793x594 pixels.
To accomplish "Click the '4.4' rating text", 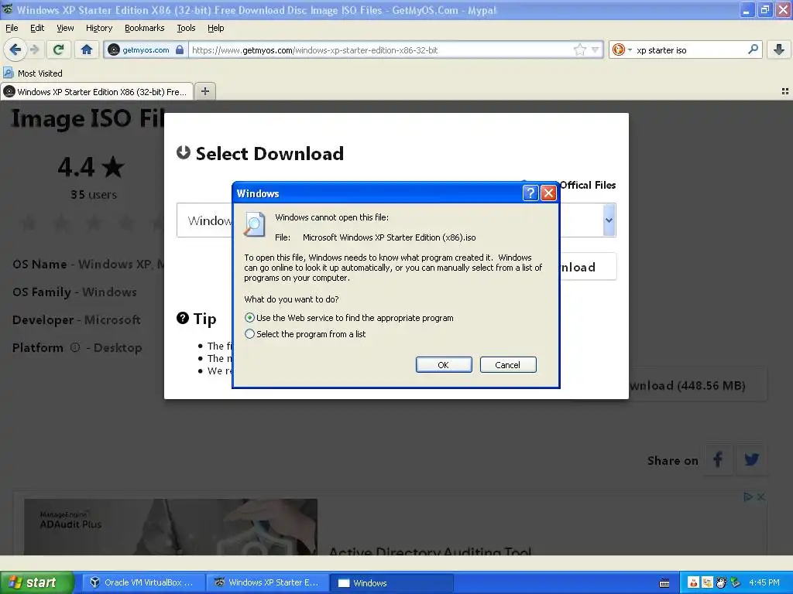I will click(x=77, y=167).
